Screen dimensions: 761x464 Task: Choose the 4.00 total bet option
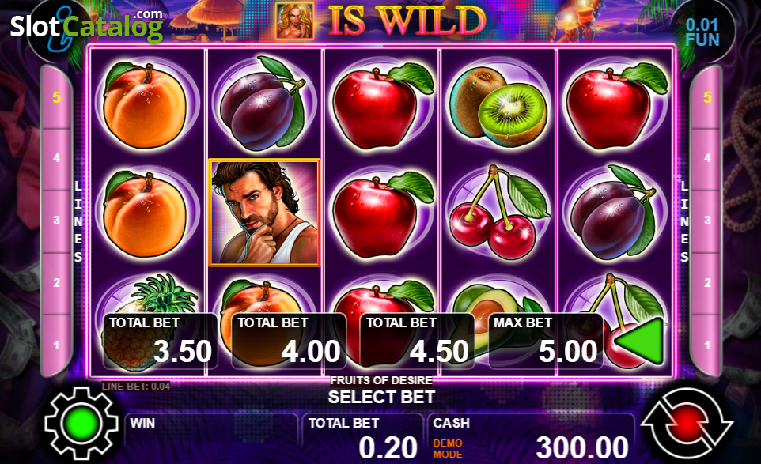289,341
